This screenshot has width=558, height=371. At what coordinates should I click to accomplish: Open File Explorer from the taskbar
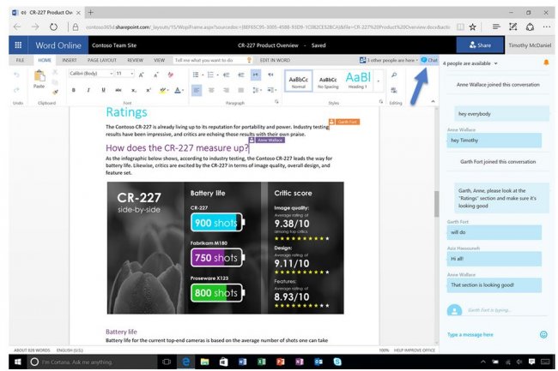(x=204, y=362)
